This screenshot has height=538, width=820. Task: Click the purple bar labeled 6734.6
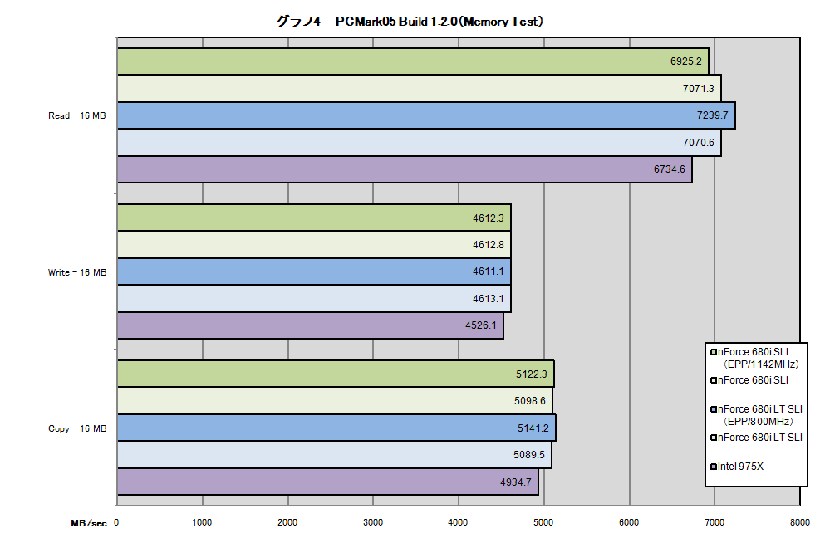pos(405,169)
